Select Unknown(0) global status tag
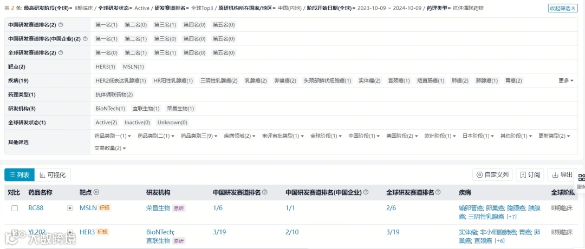Image resolution: width=585 pixels, height=249 pixels. click(x=172, y=123)
